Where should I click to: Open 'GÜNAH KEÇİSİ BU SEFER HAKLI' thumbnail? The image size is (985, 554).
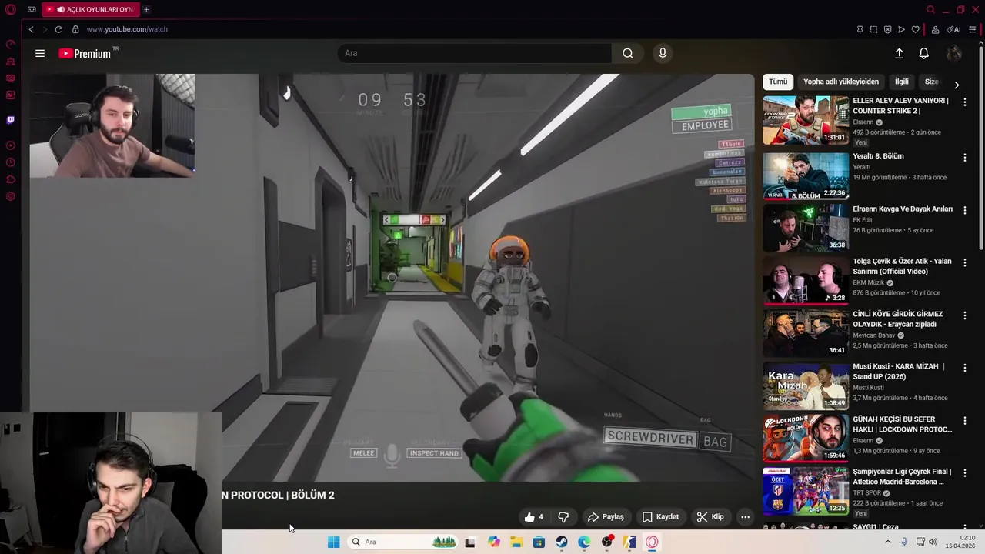pos(806,439)
